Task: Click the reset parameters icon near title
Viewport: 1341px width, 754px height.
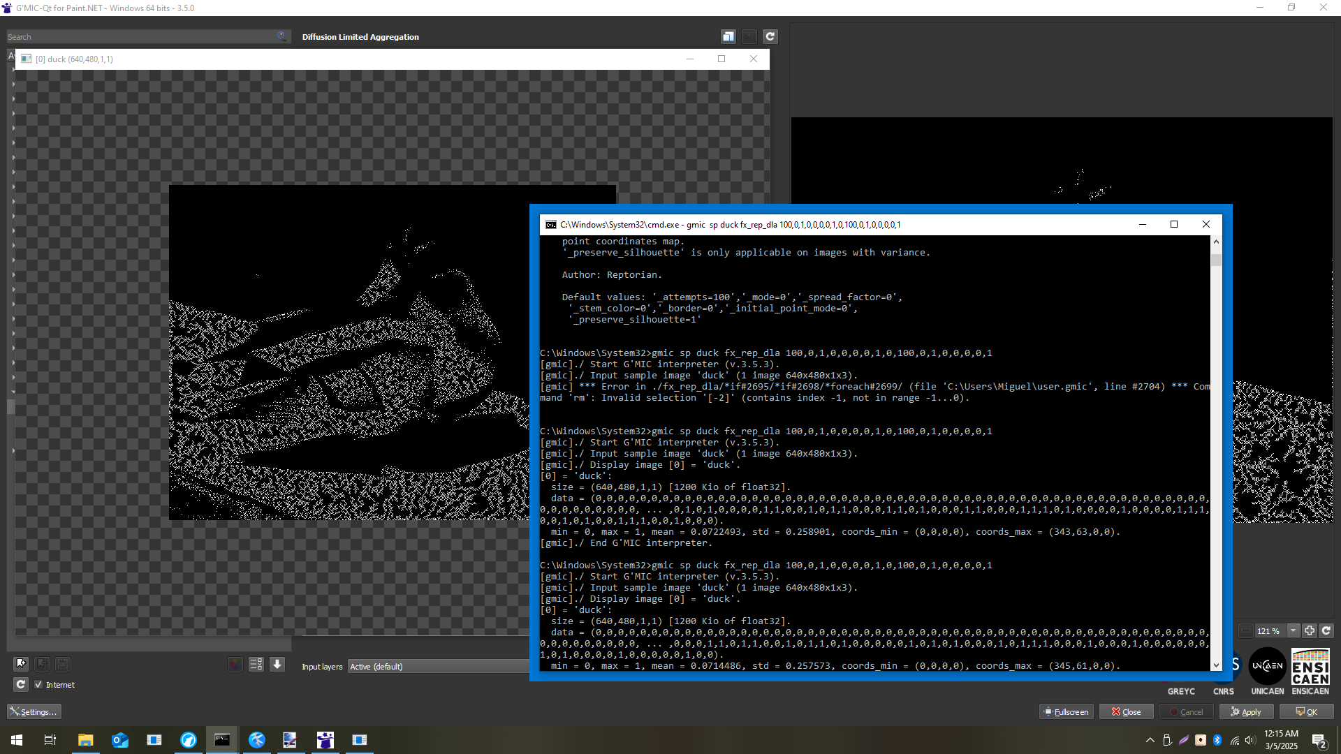Action: (x=770, y=37)
